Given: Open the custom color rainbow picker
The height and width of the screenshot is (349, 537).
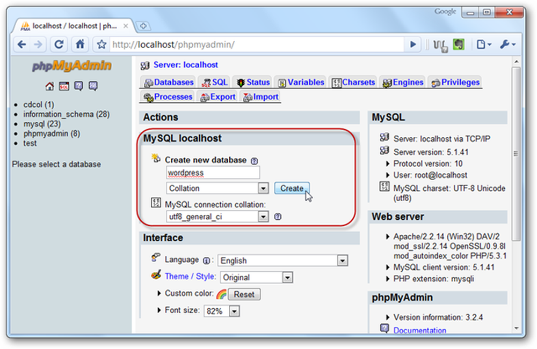Looking at the screenshot, I should [x=222, y=294].
